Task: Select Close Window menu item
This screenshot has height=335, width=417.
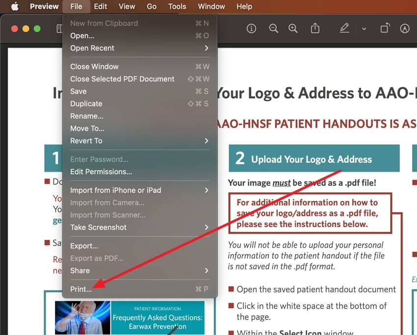Action: (x=140, y=67)
